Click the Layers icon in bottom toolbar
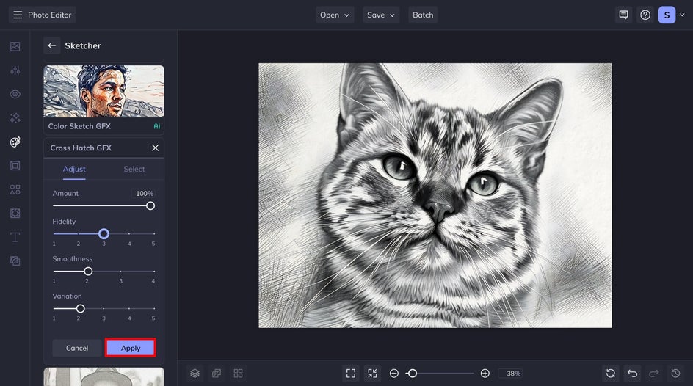Screen dimensions: 693x386 click(195, 374)
